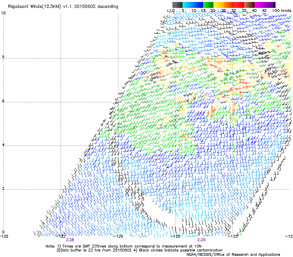Click the gray 0-5 knots color segment
Viewport: 293px width, 257px height.
[x=177, y=5]
